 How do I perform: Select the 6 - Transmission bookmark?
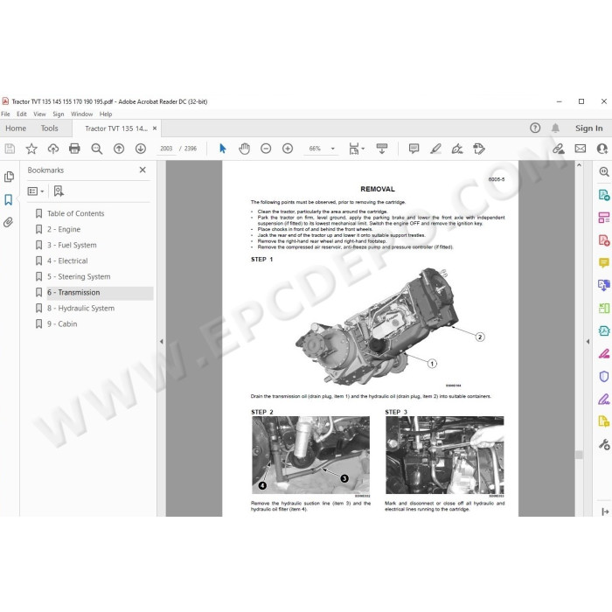(x=73, y=292)
